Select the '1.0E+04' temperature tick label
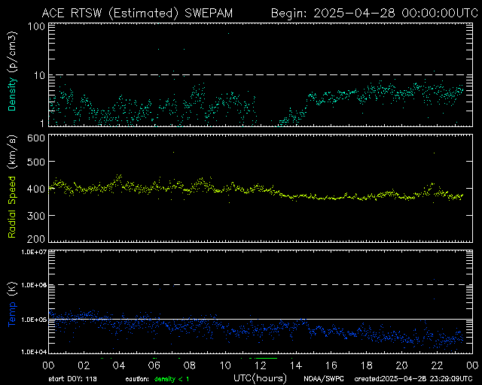 (x=34, y=352)
